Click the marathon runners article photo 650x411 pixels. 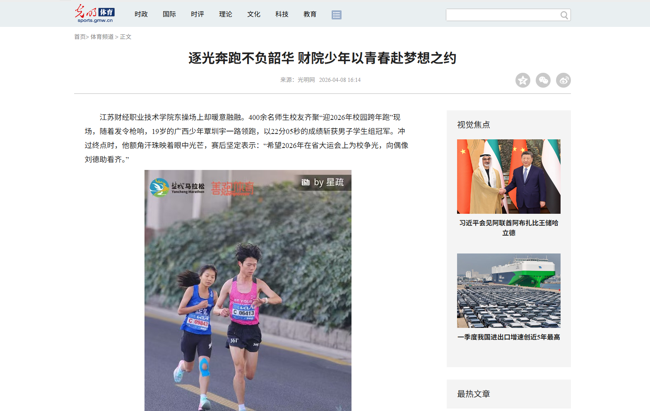248,290
